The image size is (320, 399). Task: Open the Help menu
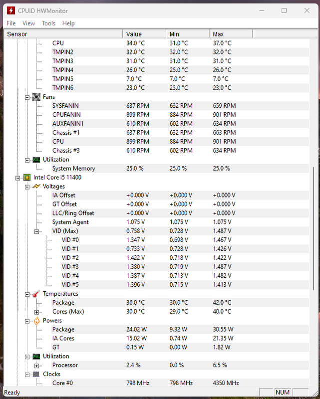click(x=68, y=23)
